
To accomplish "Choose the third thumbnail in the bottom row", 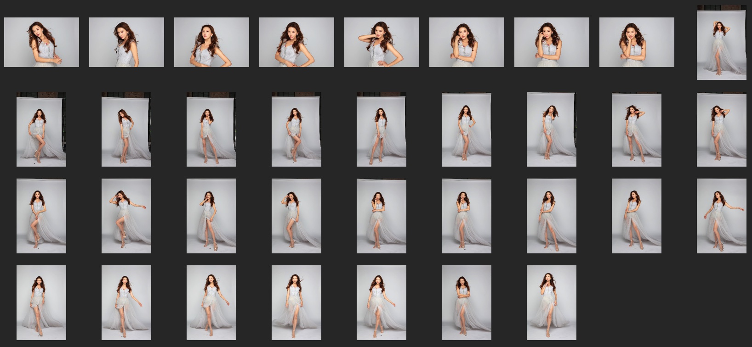I will [211, 302].
